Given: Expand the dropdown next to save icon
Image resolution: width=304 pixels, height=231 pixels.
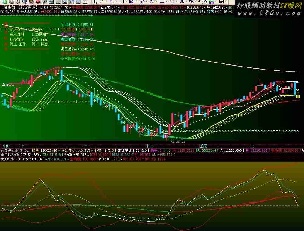Looking at the screenshot, I should pyautogui.click(x=226, y=1).
